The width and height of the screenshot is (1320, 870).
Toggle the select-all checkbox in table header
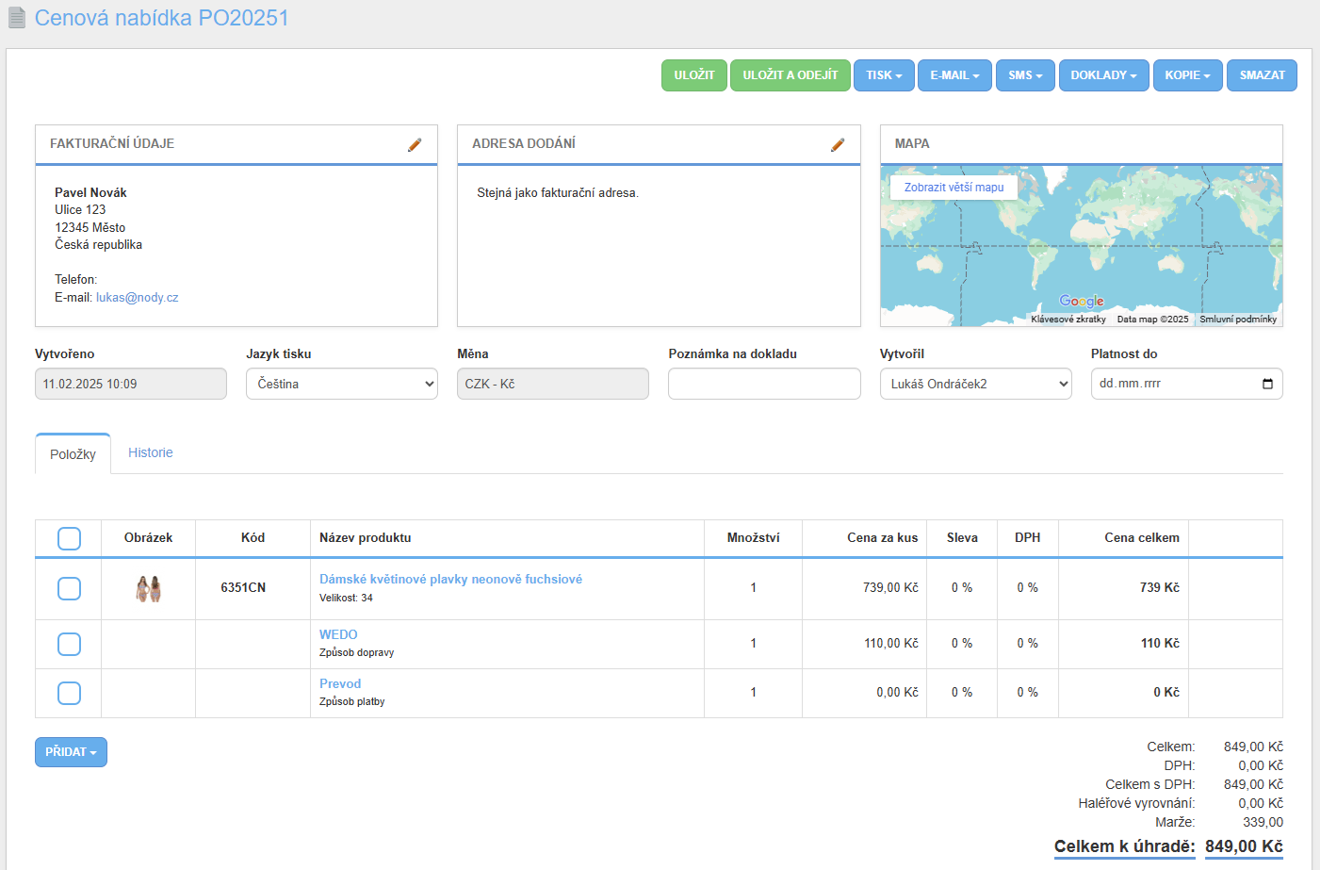click(69, 538)
